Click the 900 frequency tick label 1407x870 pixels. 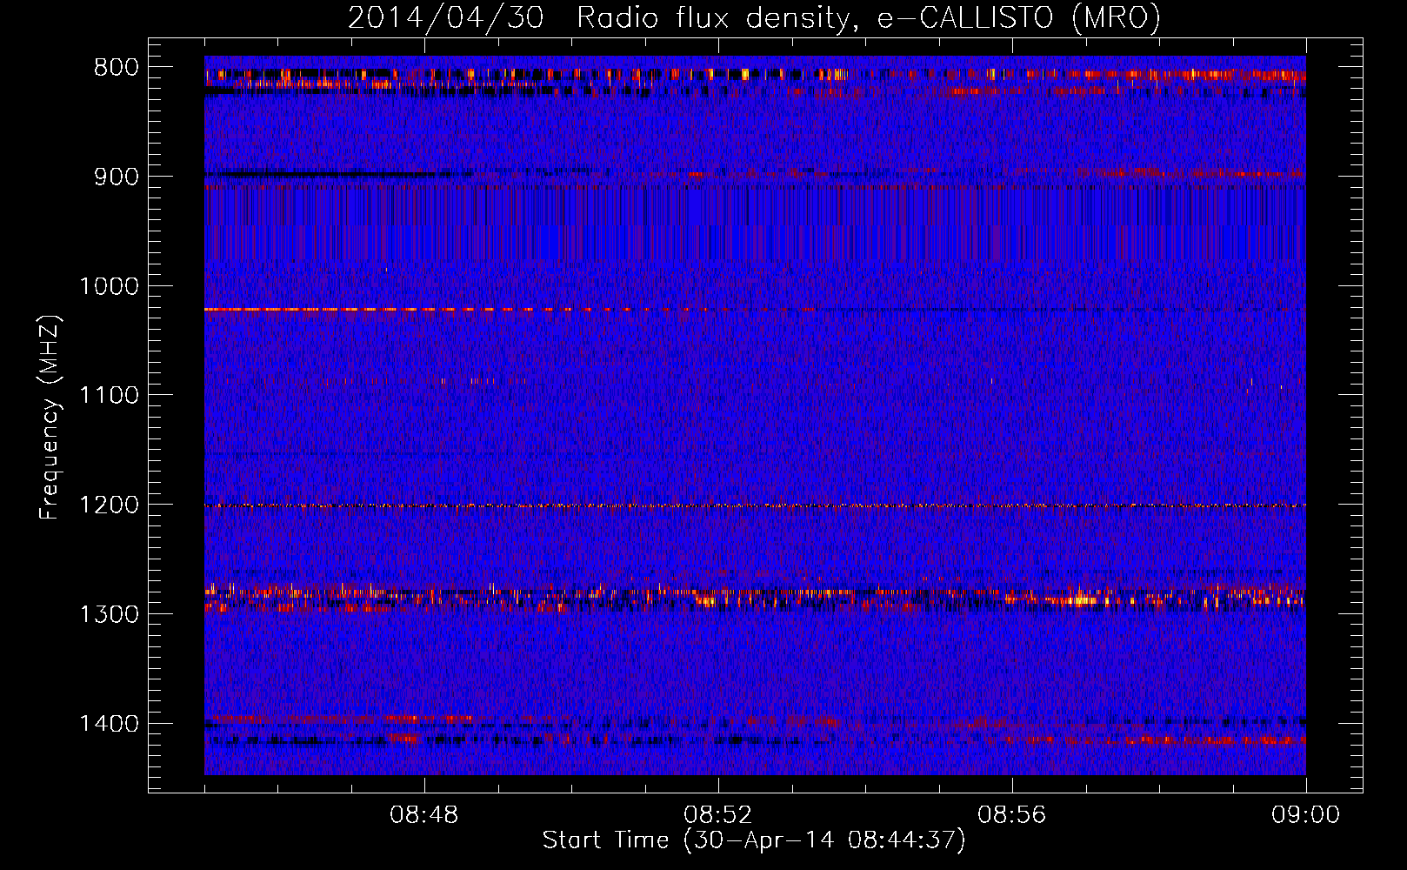[x=116, y=177]
